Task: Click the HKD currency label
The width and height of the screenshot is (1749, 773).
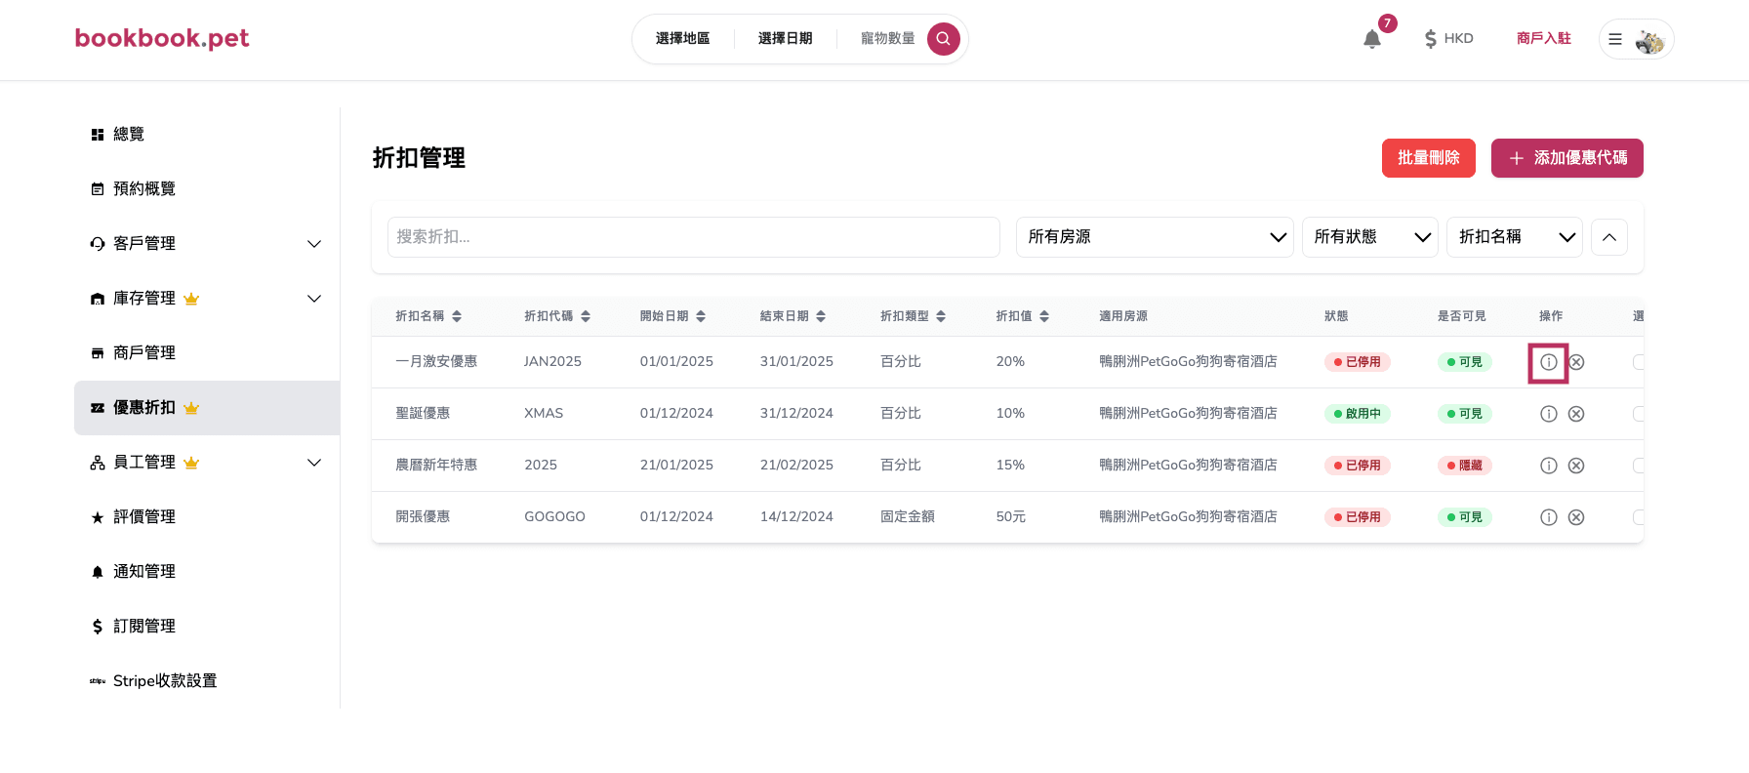Action: (1459, 39)
